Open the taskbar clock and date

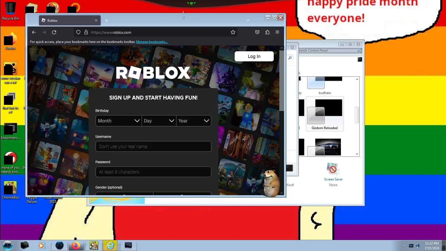(x=432, y=246)
